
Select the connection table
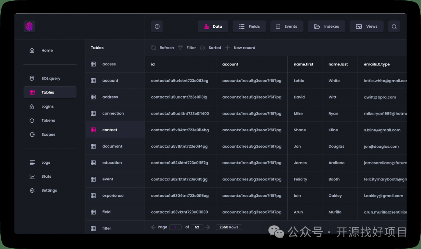pos(115,113)
